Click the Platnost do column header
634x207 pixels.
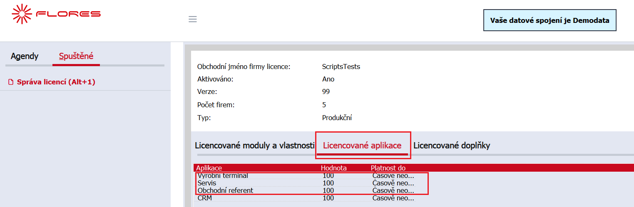388,168
